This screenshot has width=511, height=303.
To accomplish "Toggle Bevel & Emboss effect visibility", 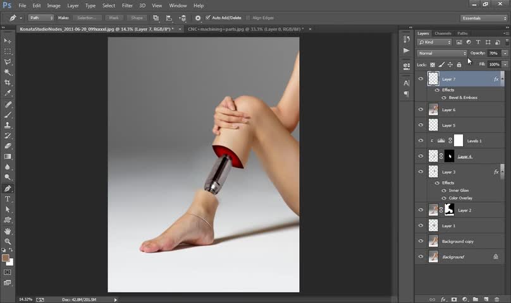I will click(444, 98).
